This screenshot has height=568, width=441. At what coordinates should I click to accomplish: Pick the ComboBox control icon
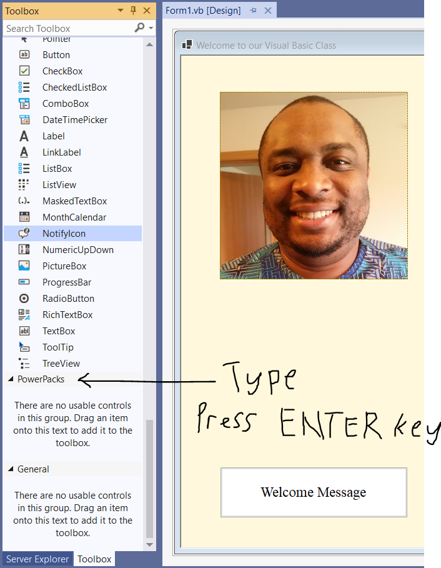tap(24, 104)
